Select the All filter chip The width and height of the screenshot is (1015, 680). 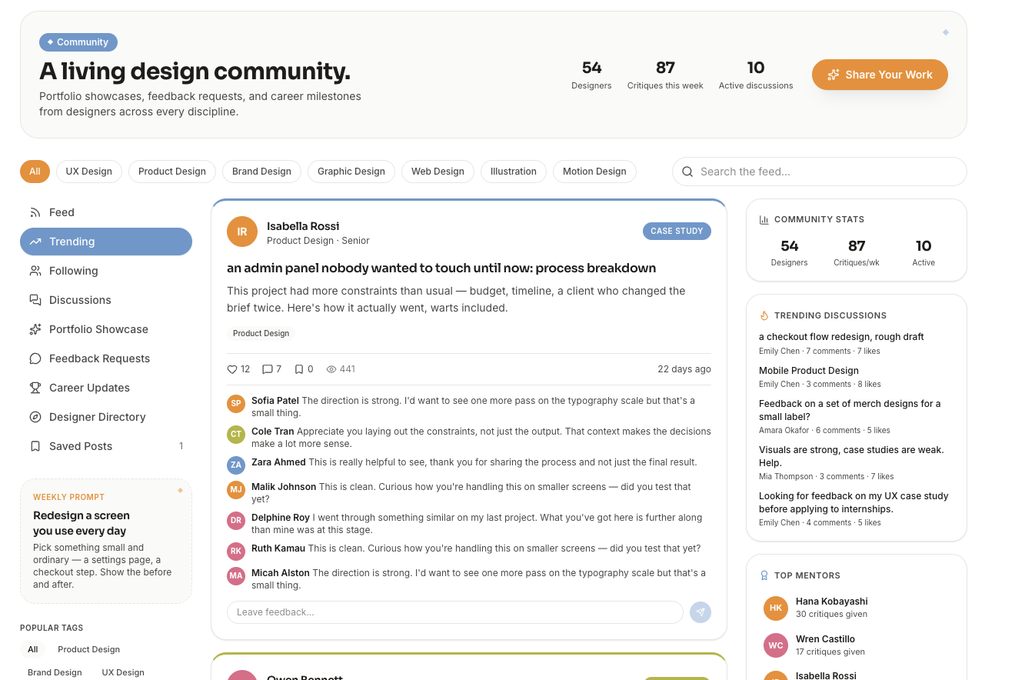pos(35,172)
